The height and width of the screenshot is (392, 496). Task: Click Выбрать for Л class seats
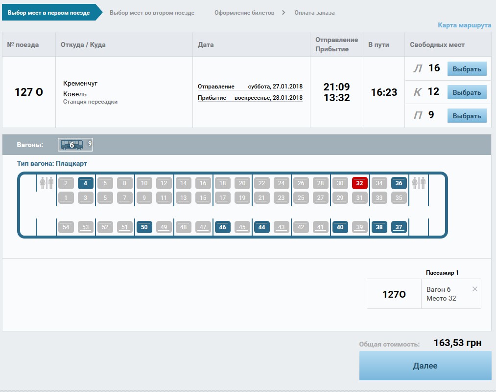point(467,69)
